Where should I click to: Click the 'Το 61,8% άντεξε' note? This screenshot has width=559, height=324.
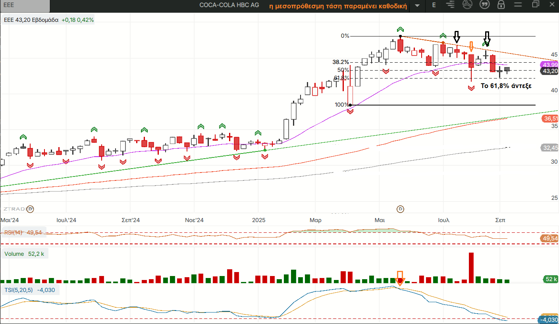506,86
